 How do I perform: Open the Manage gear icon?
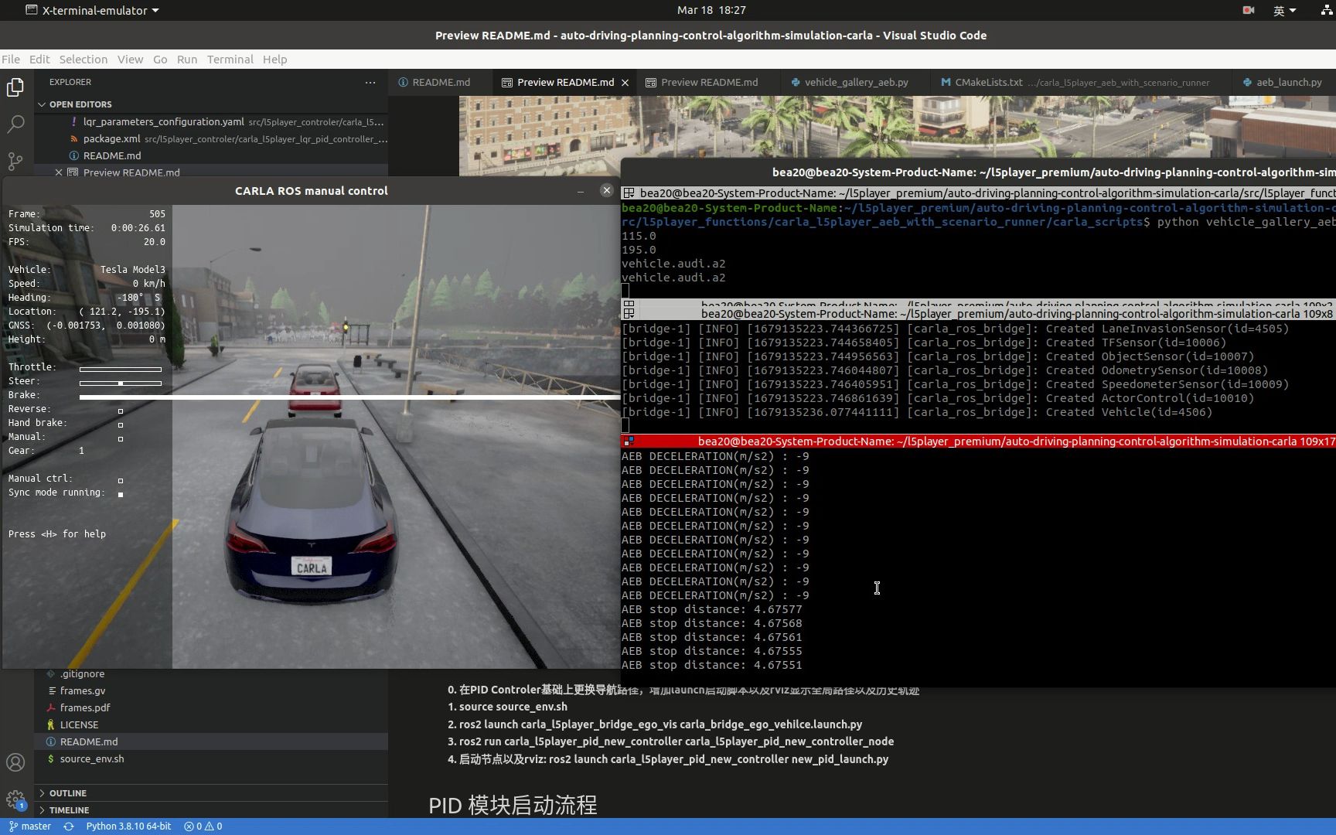click(15, 799)
